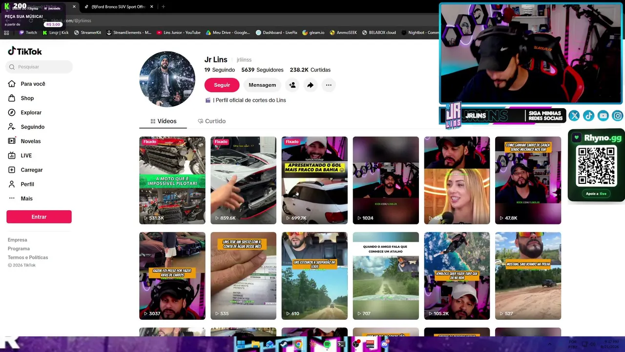Open Steam from the taskbar
This screenshot has height=352, width=625.
284,345
